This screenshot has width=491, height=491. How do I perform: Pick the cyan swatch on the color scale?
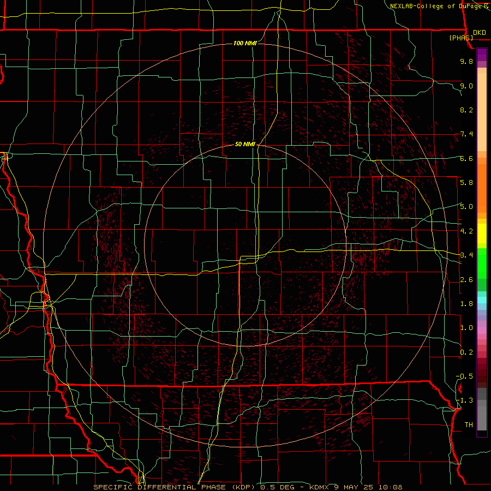[482, 300]
